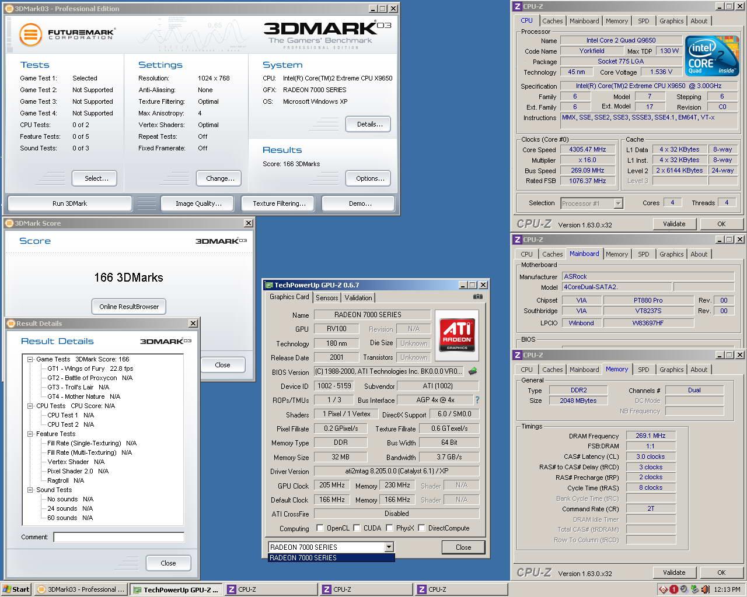The image size is (747, 597).
Task: Select GT1 - Wings of Fury result row
Action: coord(90,368)
